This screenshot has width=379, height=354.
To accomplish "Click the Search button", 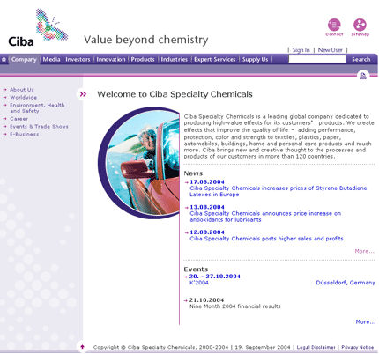I will [361, 60].
